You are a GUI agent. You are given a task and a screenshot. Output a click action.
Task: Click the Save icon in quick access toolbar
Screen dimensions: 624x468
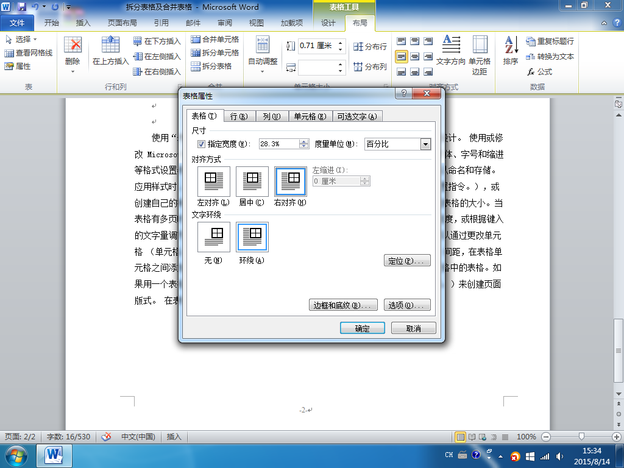[21, 7]
